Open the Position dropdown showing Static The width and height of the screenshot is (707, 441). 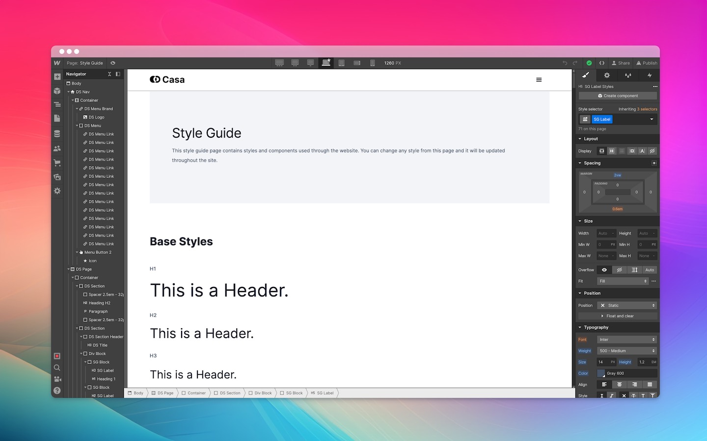[x=627, y=305]
